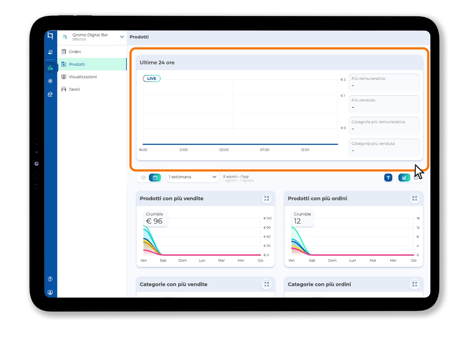Click the monitor icon at sidebar bottom
Viewport: 465px width, 342px height.
[50, 292]
